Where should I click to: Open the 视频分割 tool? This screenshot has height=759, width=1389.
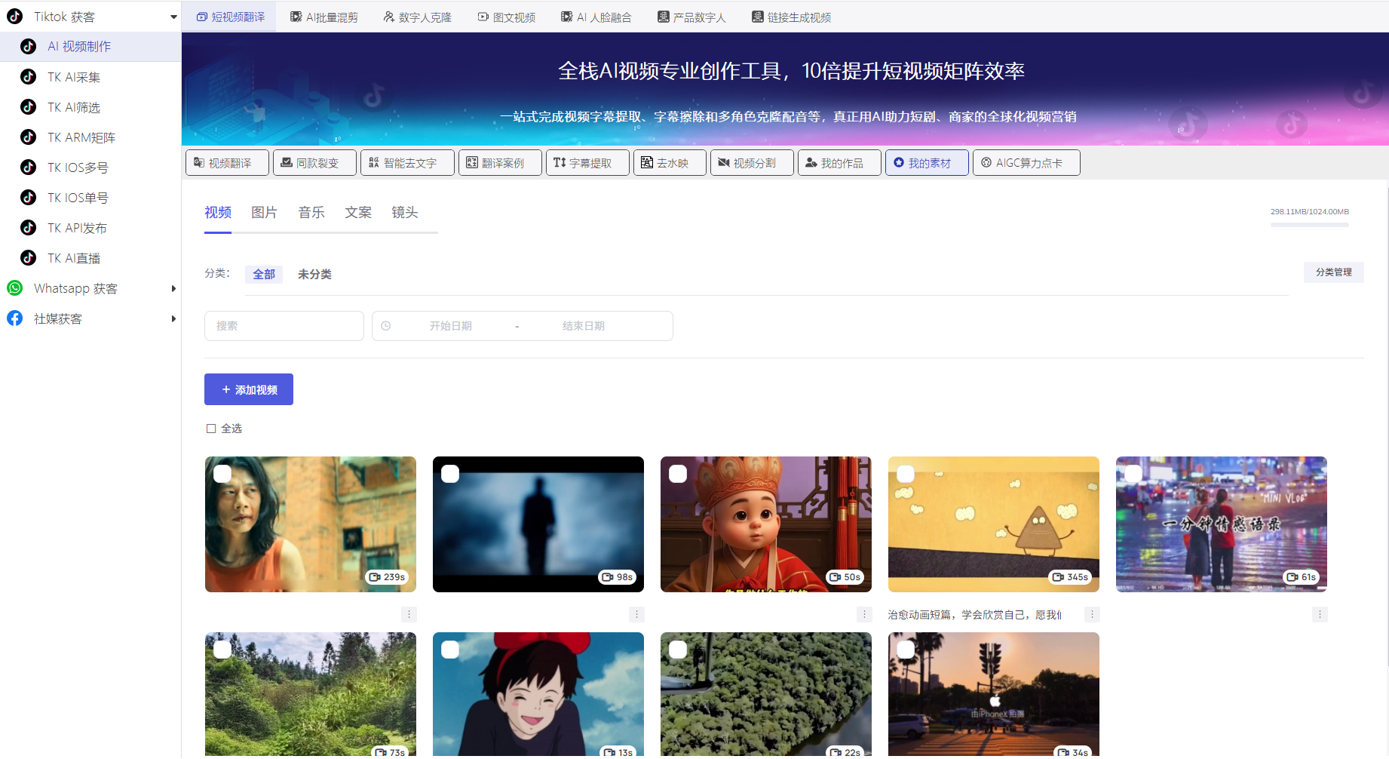[751, 162]
